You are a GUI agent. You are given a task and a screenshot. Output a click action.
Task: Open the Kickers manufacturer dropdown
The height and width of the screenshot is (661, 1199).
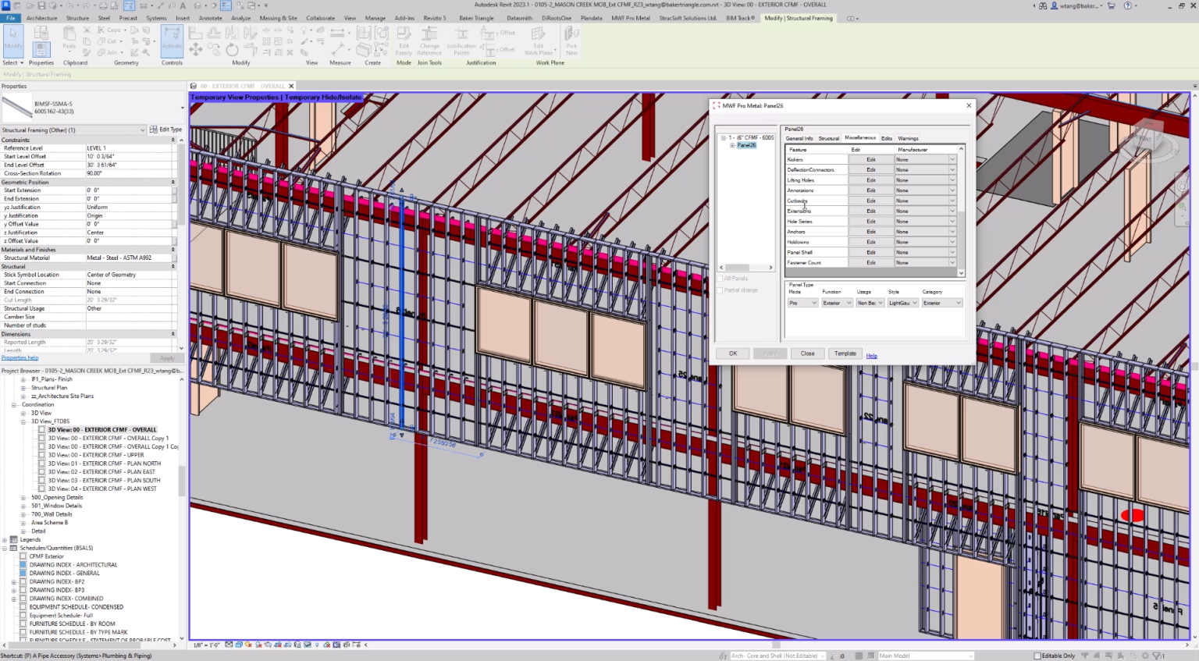click(x=952, y=159)
